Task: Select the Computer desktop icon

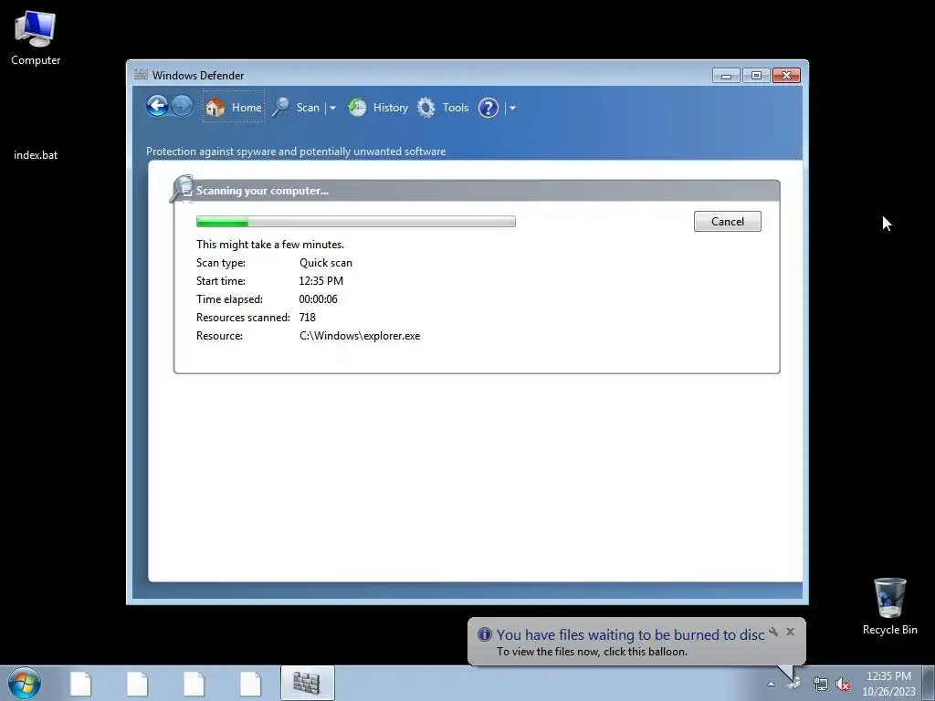Action: click(x=36, y=38)
